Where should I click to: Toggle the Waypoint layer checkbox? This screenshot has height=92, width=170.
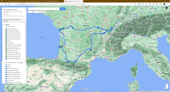(4, 24)
